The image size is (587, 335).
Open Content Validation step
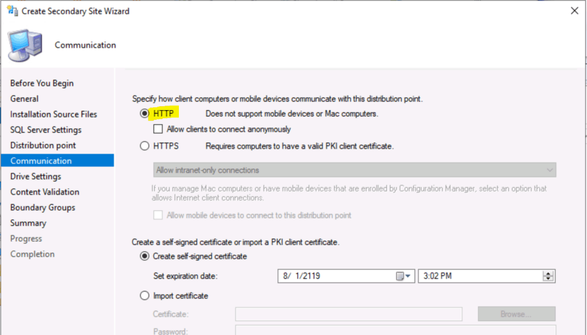coord(45,192)
